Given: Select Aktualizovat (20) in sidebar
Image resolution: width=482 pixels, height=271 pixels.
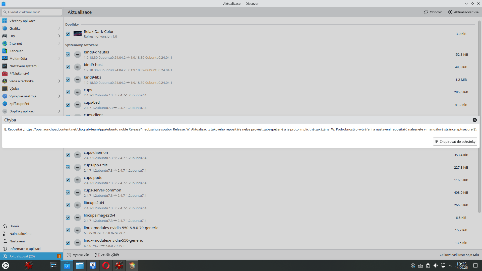Looking at the screenshot, I should click(x=32, y=256).
